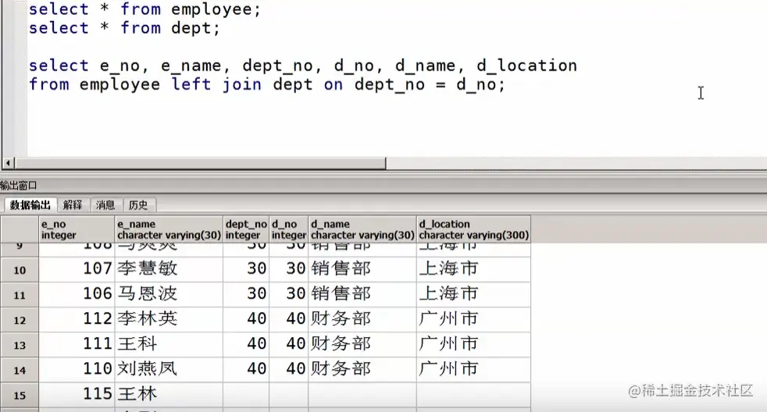Click 财务部 in row 12
The height and width of the screenshot is (412, 767).
point(362,319)
